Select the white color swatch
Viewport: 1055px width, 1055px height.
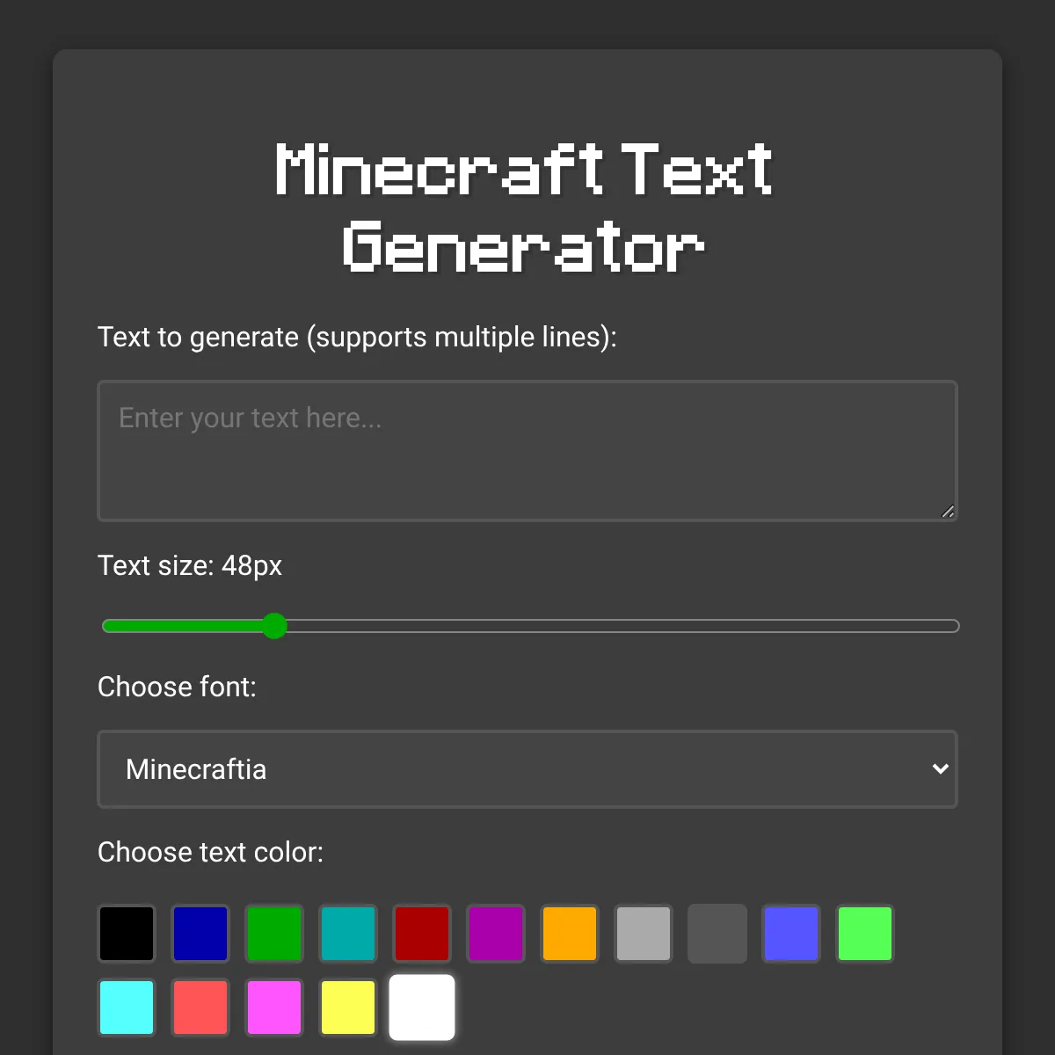(x=422, y=1008)
